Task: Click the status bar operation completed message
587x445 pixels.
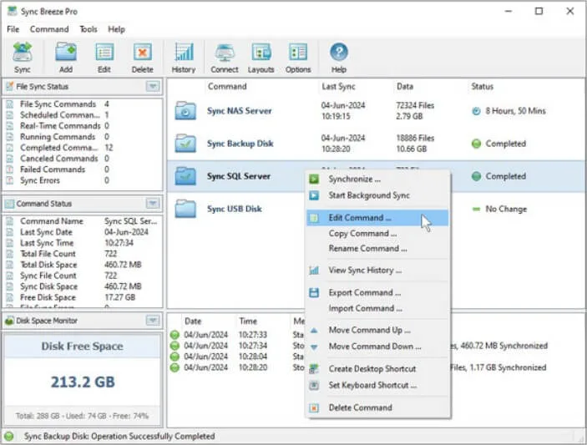Action: pyautogui.click(x=119, y=437)
